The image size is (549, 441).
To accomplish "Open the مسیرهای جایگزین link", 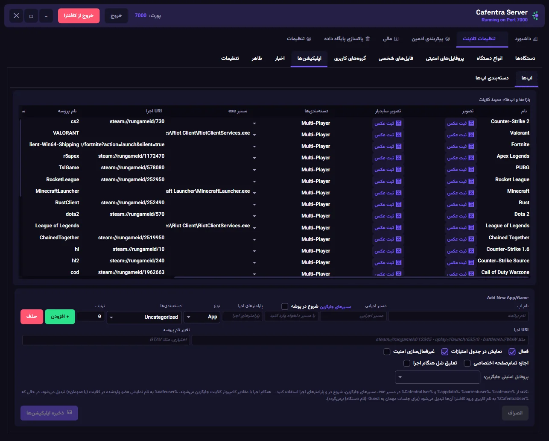I will tap(336, 306).
